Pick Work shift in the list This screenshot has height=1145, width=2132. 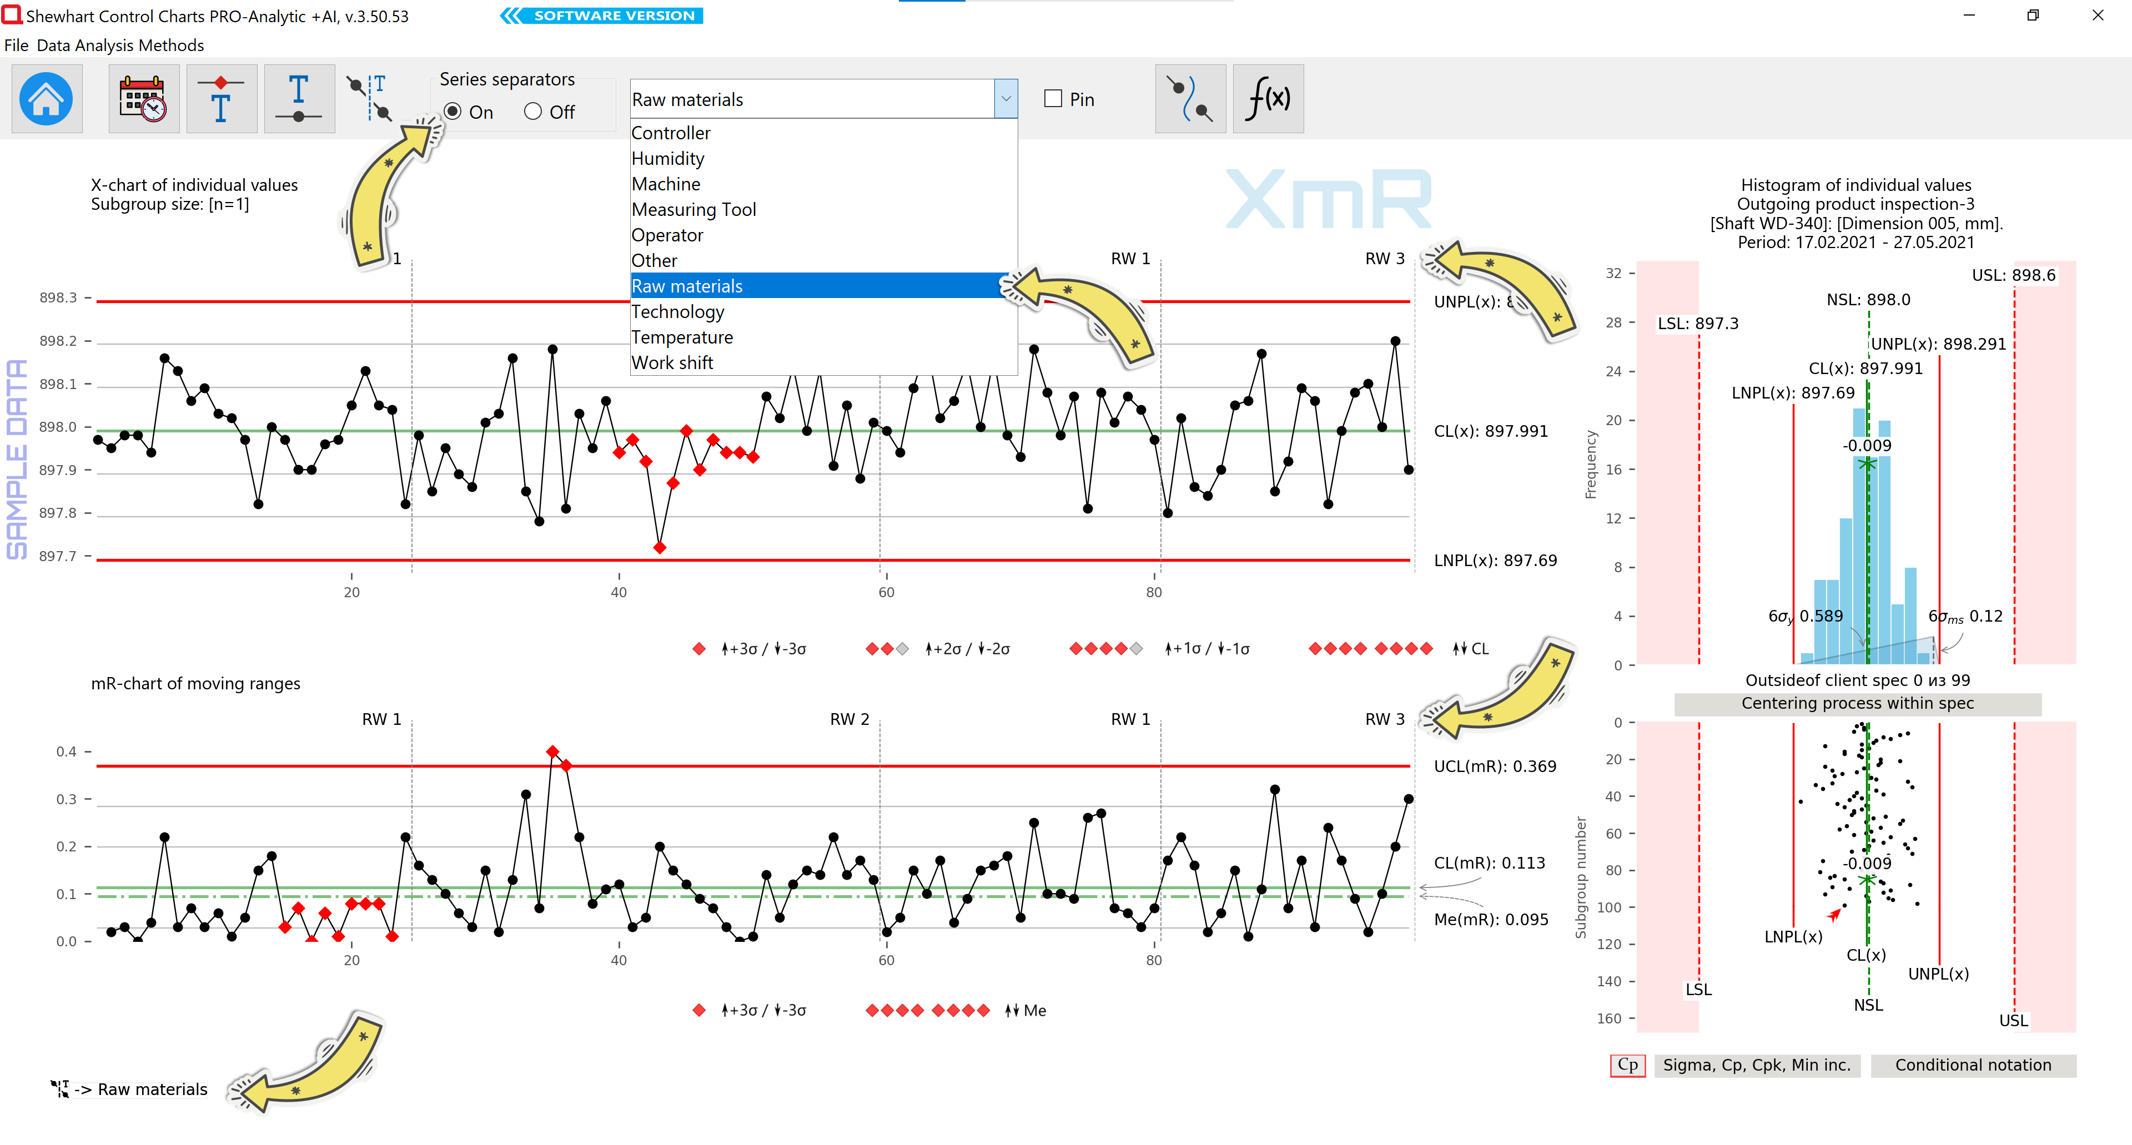[x=672, y=363]
